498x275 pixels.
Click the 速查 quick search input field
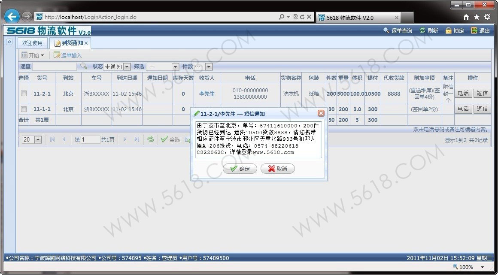coord(55,66)
